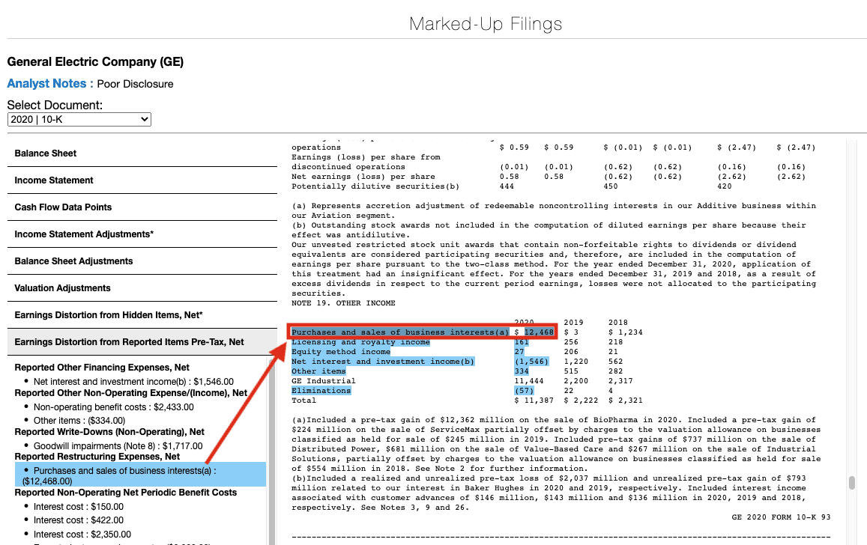The image size is (867, 545).
Task: Click Non-operating benefit costs : $2,433.00
Action: tap(113, 407)
